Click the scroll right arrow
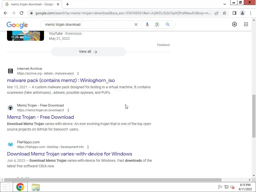 (250, 180)
